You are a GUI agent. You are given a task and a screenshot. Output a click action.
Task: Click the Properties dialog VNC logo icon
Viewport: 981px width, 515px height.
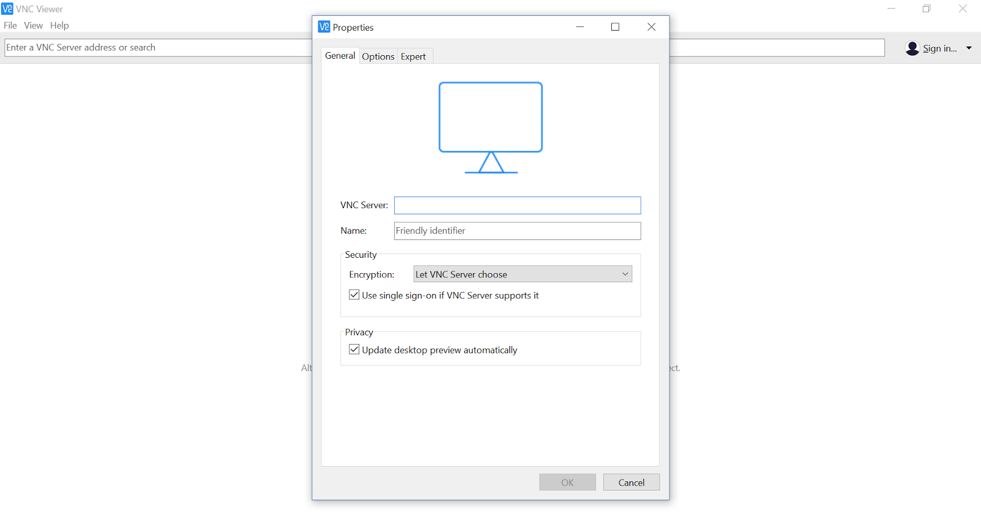point(324,27)
